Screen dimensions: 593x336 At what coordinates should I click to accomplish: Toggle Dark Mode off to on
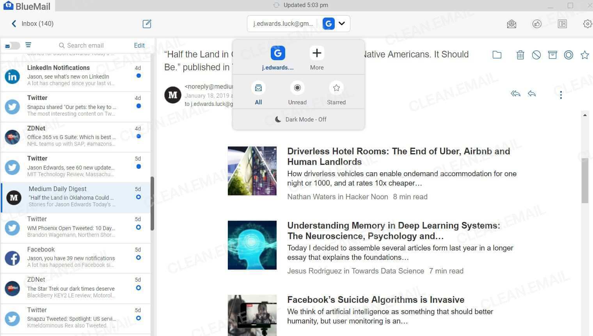pos(300,119)
